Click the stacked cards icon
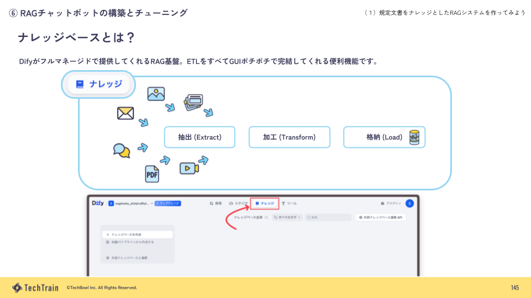 click(x=193, y=102)
